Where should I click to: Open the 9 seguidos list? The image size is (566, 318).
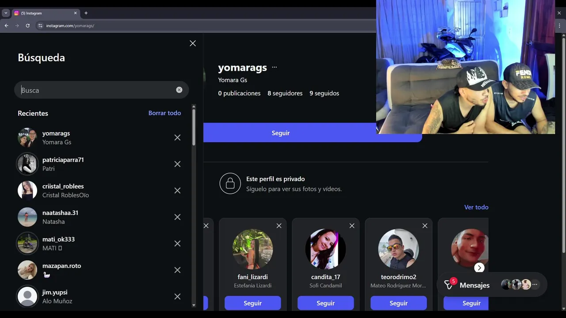click(x=324, y=93)
